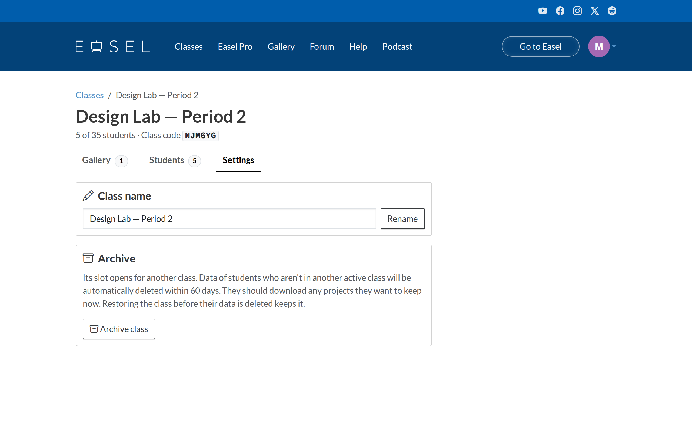692x432 pixels.
Task: Open the Forum navigation link
Action: tap(322, 46)
